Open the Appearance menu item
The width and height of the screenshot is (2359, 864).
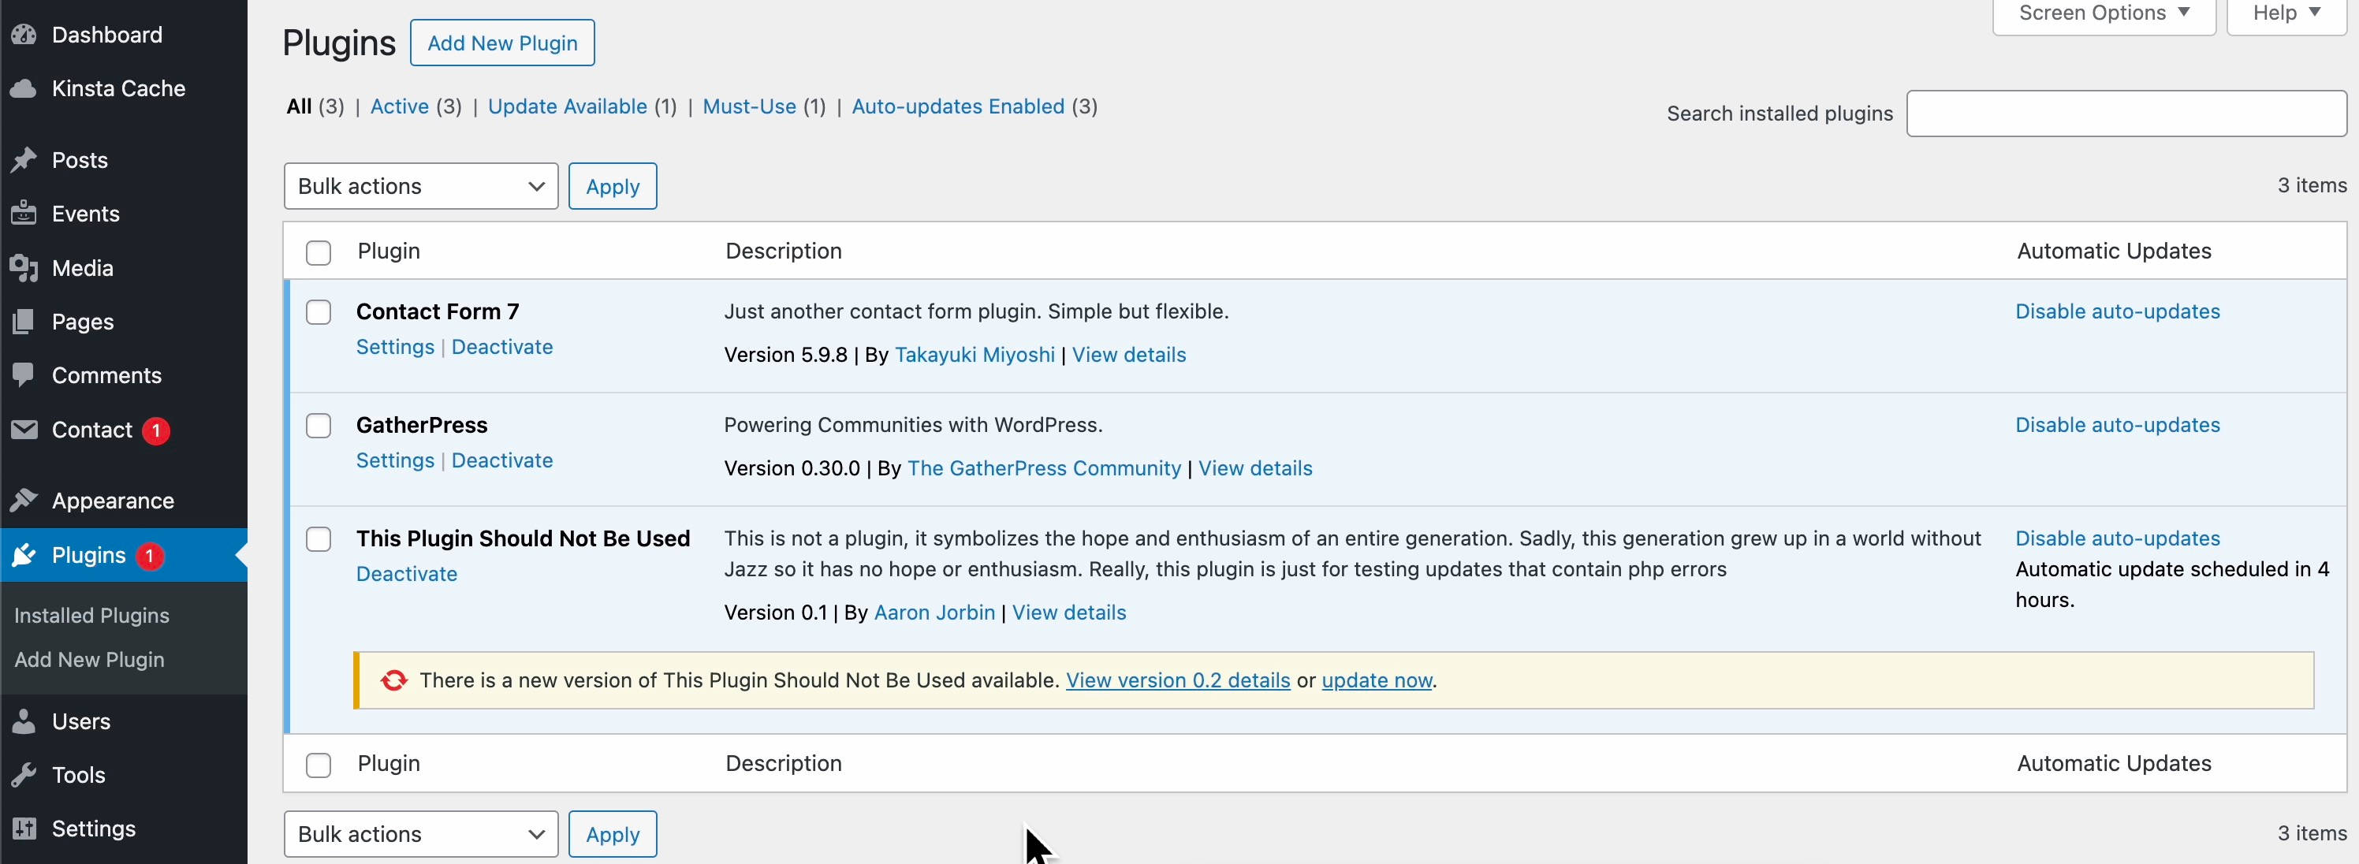[x=113, y=501]
